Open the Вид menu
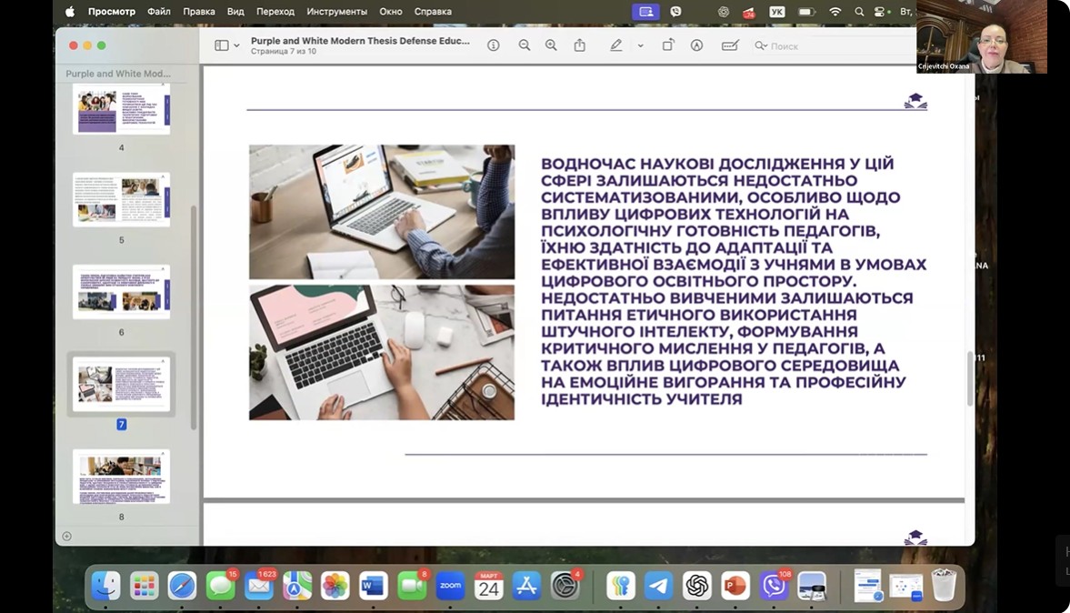 pos(235,12)
